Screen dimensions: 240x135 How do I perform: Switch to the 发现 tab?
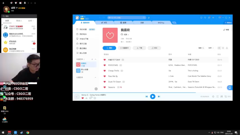click(104, 23)
